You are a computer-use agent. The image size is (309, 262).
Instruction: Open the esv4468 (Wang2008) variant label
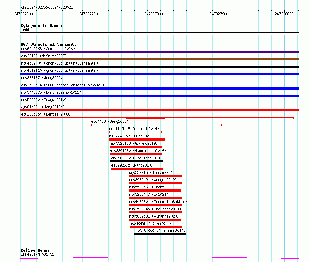pos(110,121)
